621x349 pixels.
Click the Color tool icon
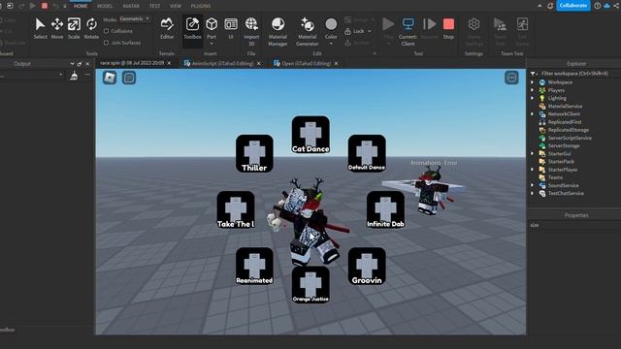pos(331,24)
